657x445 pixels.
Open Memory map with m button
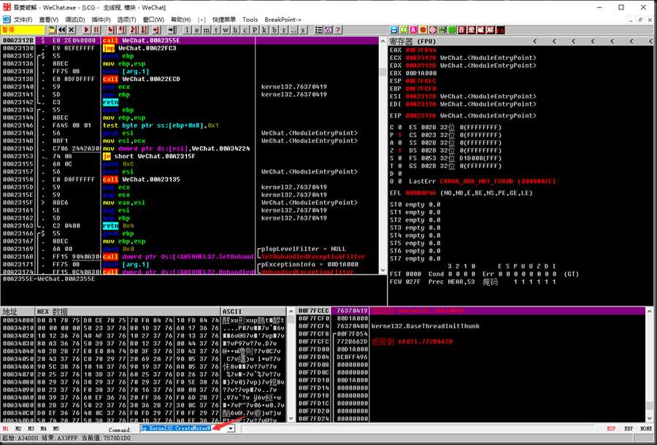206,30
